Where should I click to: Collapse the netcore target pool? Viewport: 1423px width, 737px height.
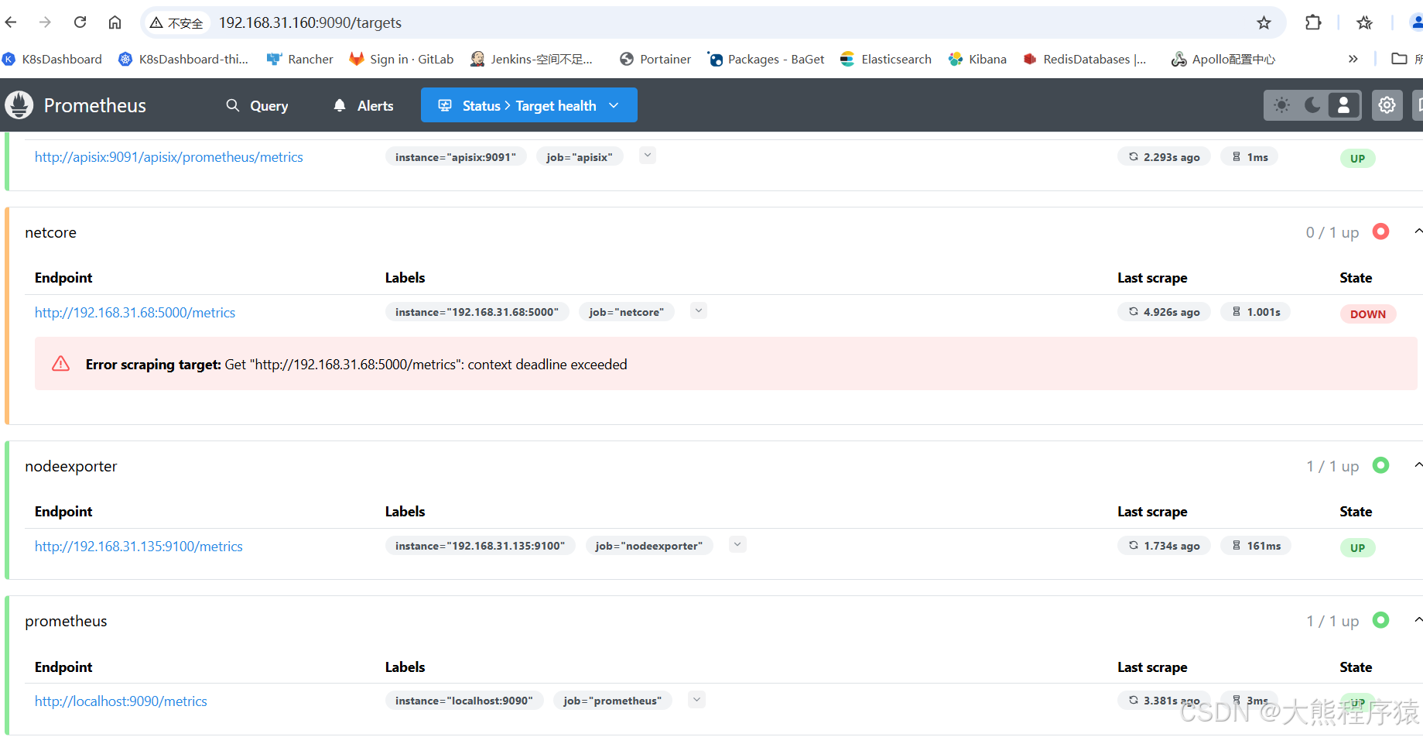coord(1418,231)
